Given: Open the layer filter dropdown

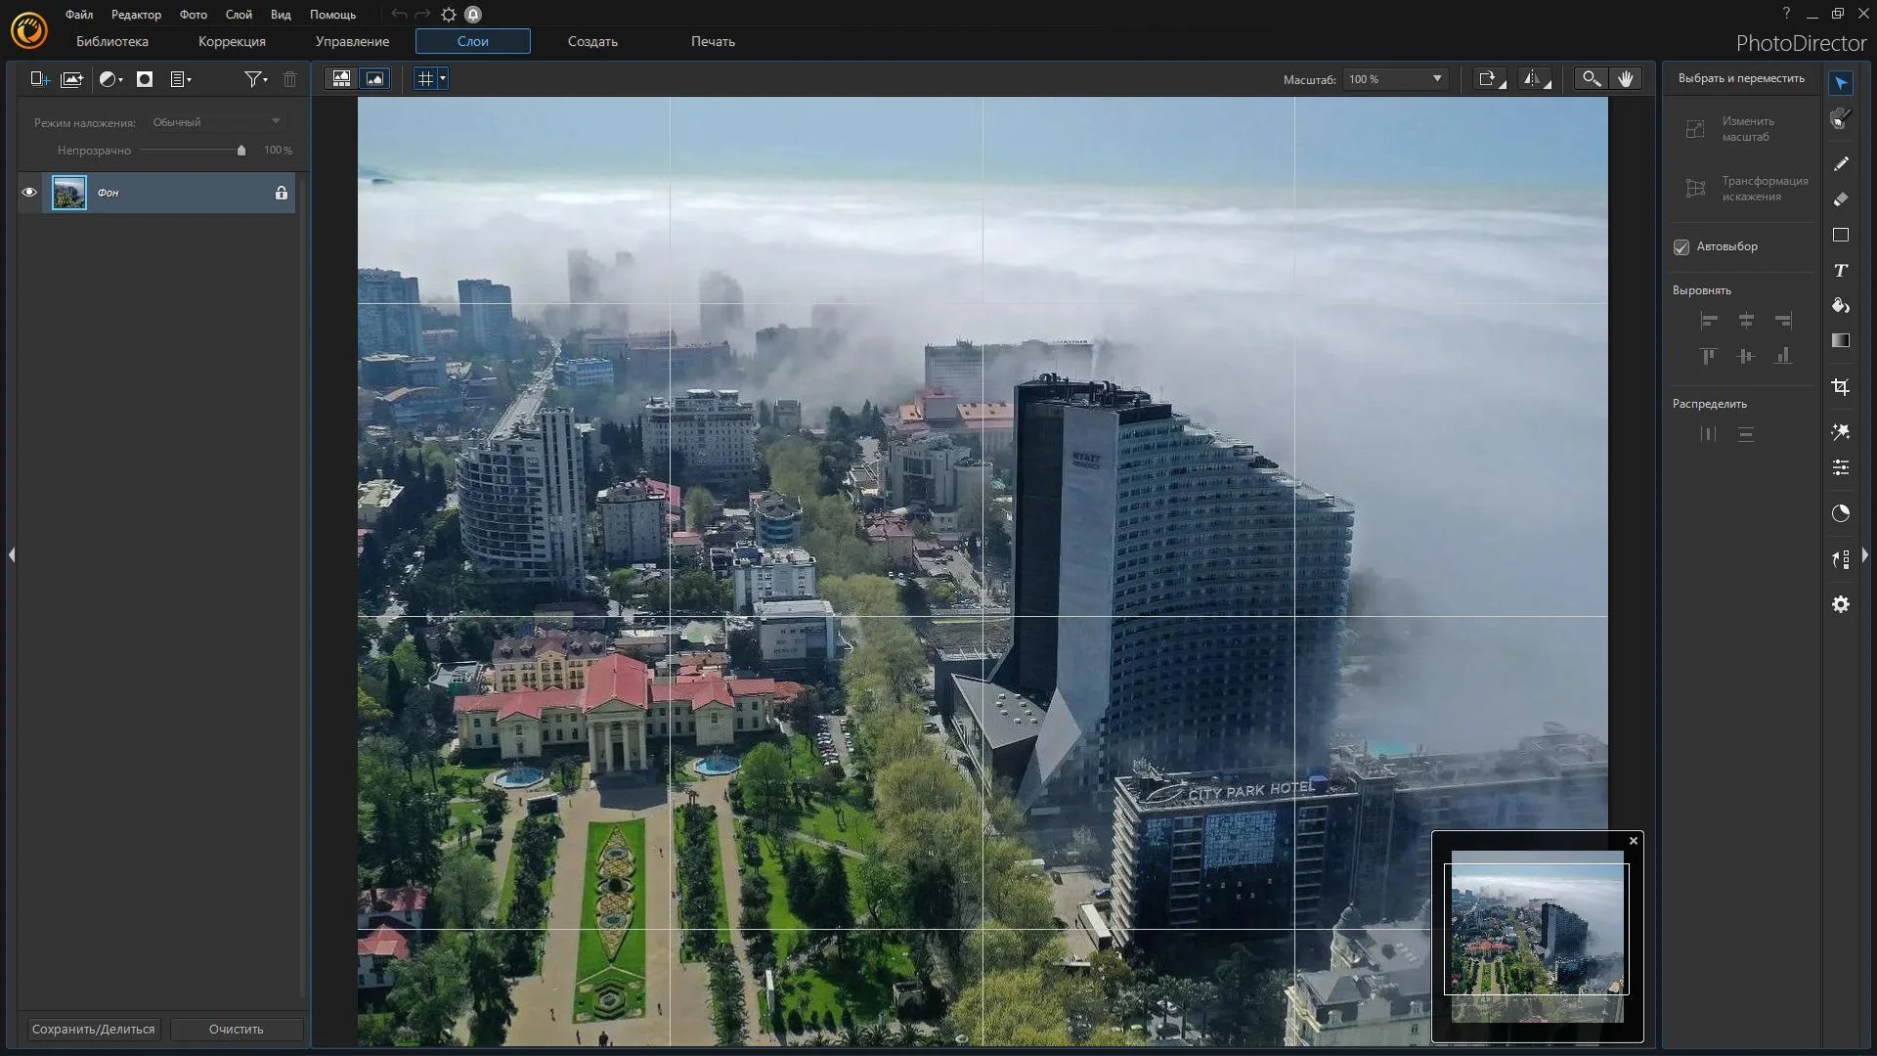Looking at the screenshot, I should coord(256,79).
